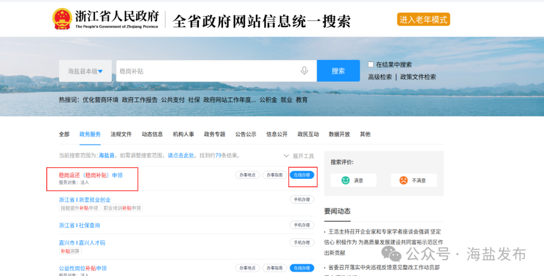The height and width of the screenshot is (276, 544).
Task: Click the 稳岗返还（稳岗补贴）申领 result title
Action: [91, 175]
